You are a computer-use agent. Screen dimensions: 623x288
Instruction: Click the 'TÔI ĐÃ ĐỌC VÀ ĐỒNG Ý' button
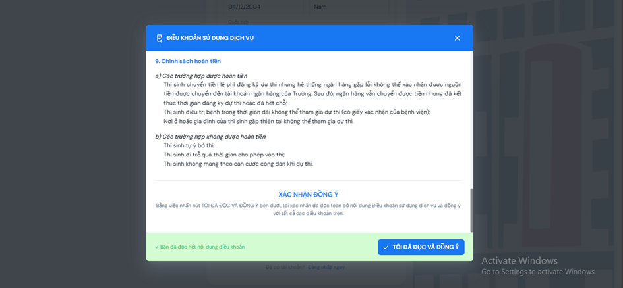pos(421,247)
